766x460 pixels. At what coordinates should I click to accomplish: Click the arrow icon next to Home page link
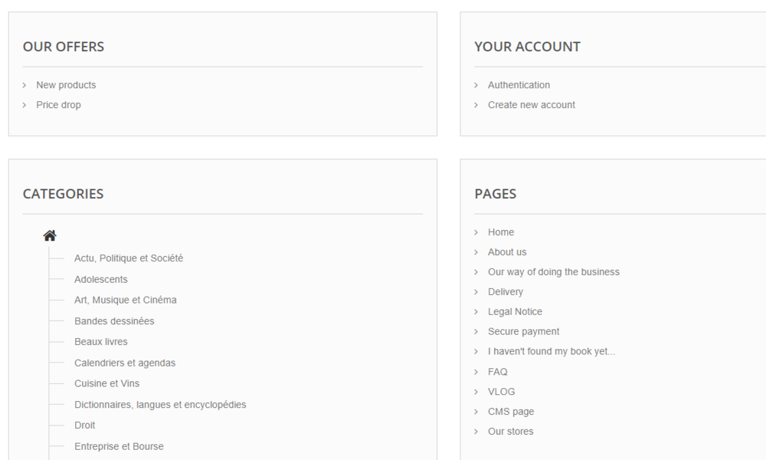tap(477, 232)
